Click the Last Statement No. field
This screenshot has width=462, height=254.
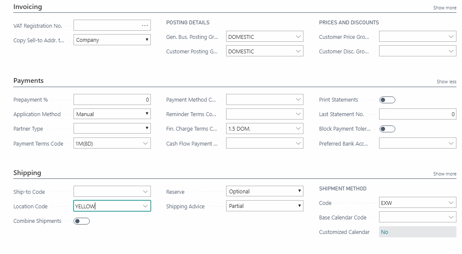418,114
